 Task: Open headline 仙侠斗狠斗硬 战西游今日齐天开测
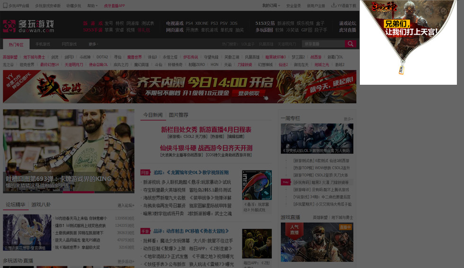pyautogui.click(x=206, y=148)
